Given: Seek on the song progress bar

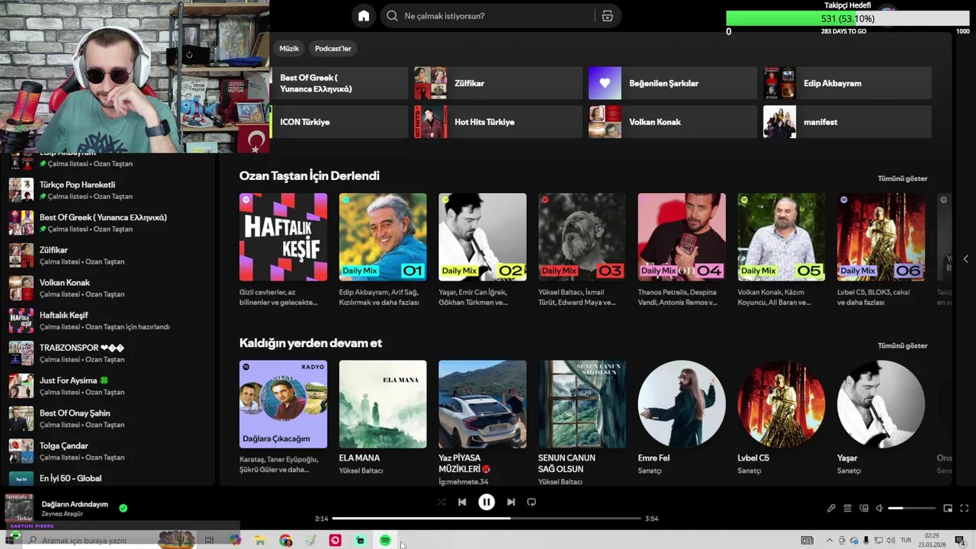Looking at the screenshot, I should click(486, 518).
